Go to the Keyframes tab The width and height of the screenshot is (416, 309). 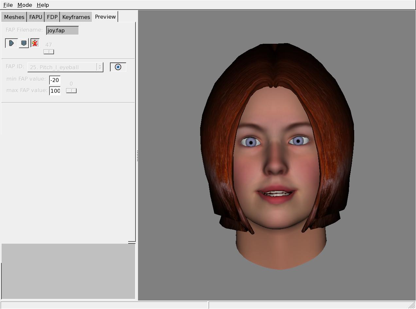point(76,17)
